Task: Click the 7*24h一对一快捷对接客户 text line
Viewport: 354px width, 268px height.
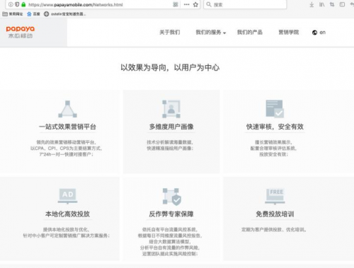Action: pos(66,154)
